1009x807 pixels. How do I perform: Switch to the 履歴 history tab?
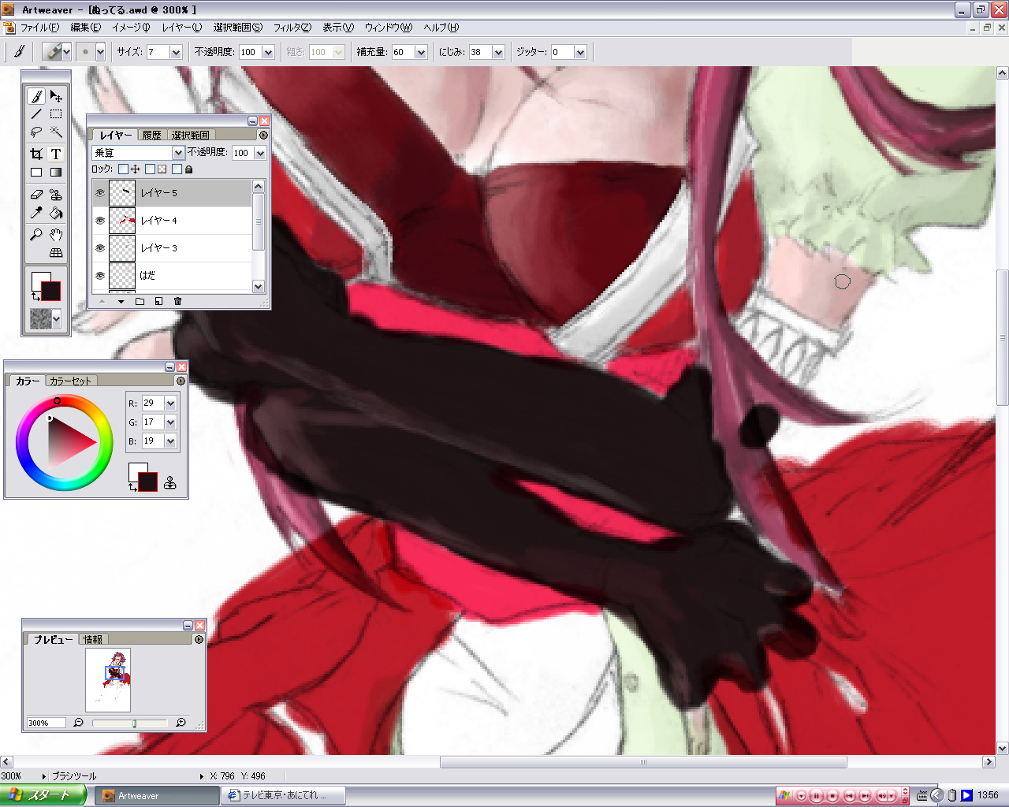pos(152,135)
